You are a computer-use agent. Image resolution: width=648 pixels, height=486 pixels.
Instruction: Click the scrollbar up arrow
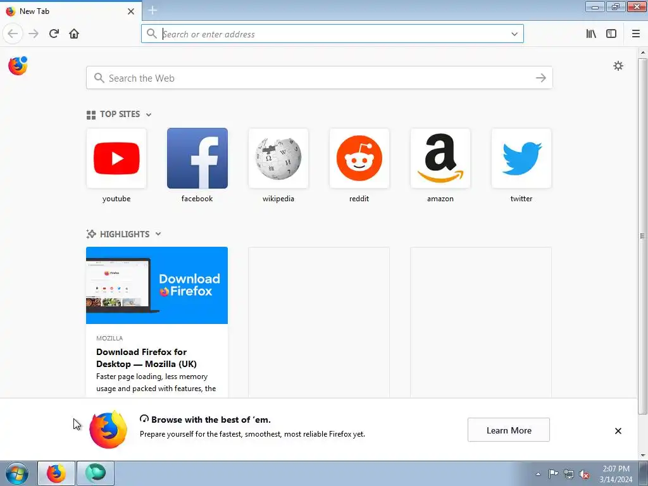[x=643, y=53]
